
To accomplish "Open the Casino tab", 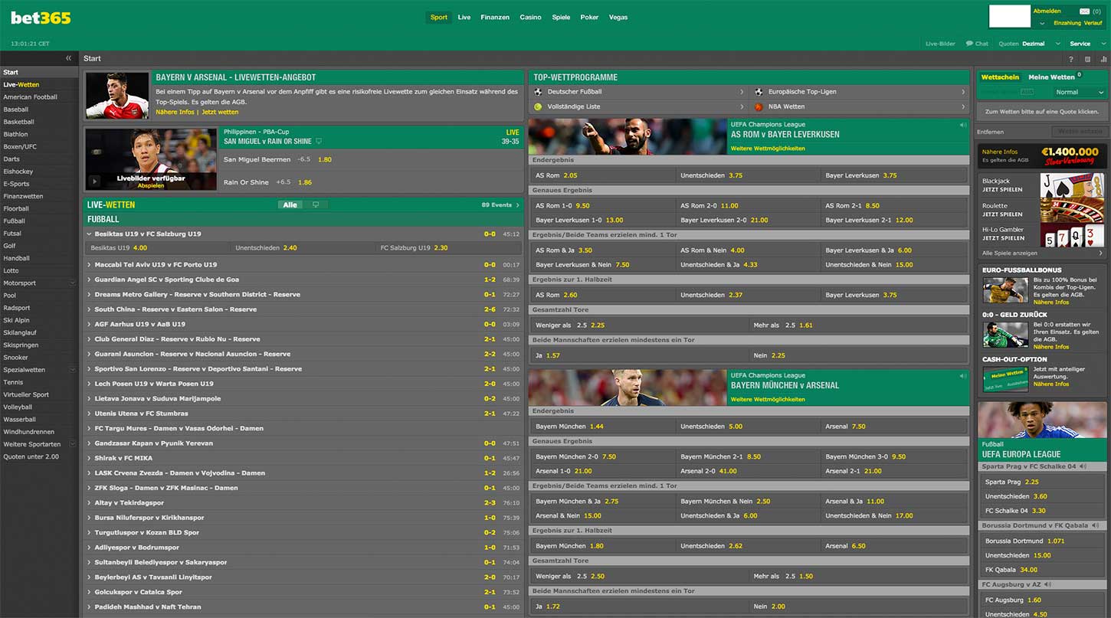I will pos(530,17).
